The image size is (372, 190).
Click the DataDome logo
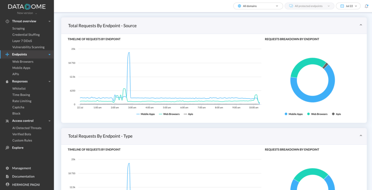(x=27, y=6)
